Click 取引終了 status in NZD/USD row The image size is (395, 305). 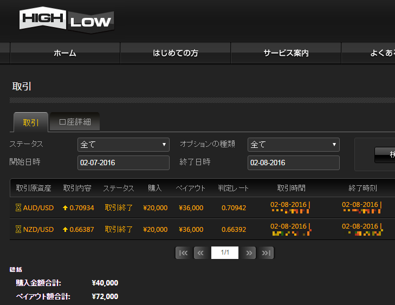point(119,230)
